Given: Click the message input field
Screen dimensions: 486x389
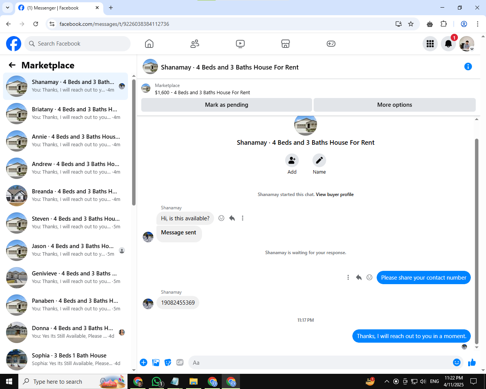Looking at the screenshot, I should point(321,362).
